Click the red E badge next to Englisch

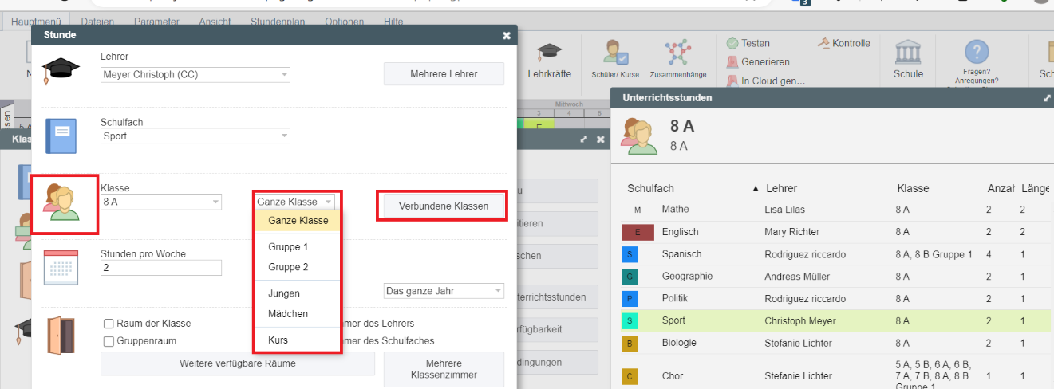637,232
